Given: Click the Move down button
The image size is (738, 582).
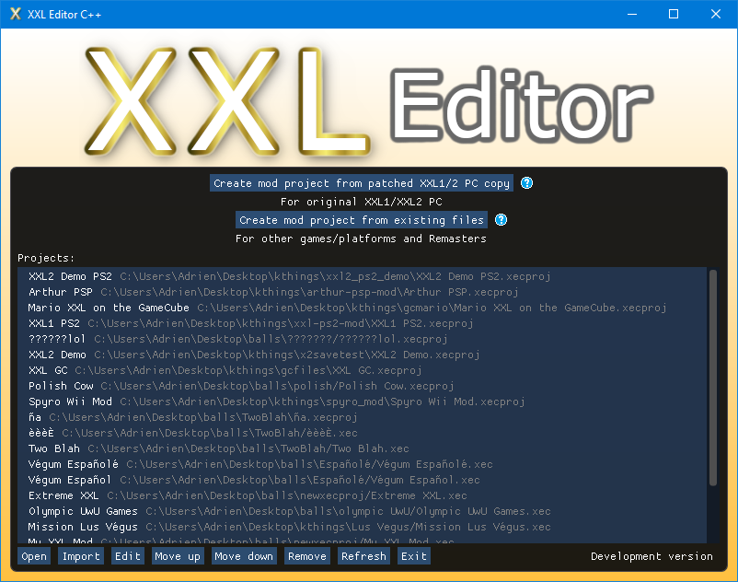Looking at the screenshot, I should pos(244,556).
